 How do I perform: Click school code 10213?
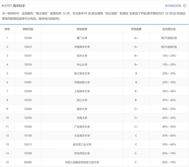coord(28,144)
